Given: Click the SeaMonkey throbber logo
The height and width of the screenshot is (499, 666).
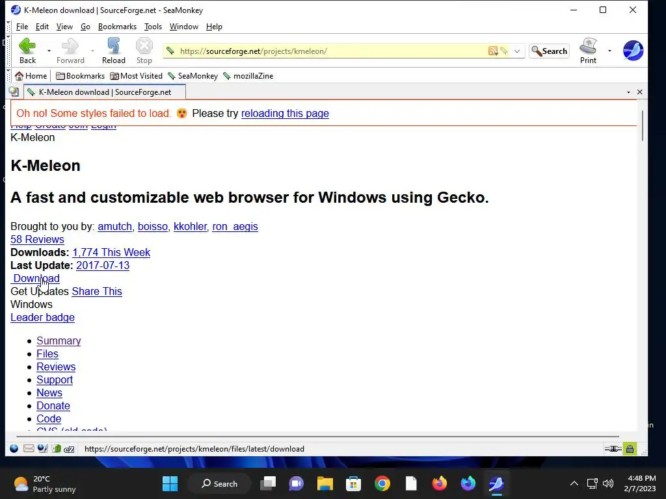Looking at the screenshot, I should click(x=633, y=51).
